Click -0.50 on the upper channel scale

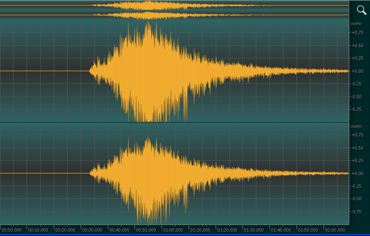[356, 97]
